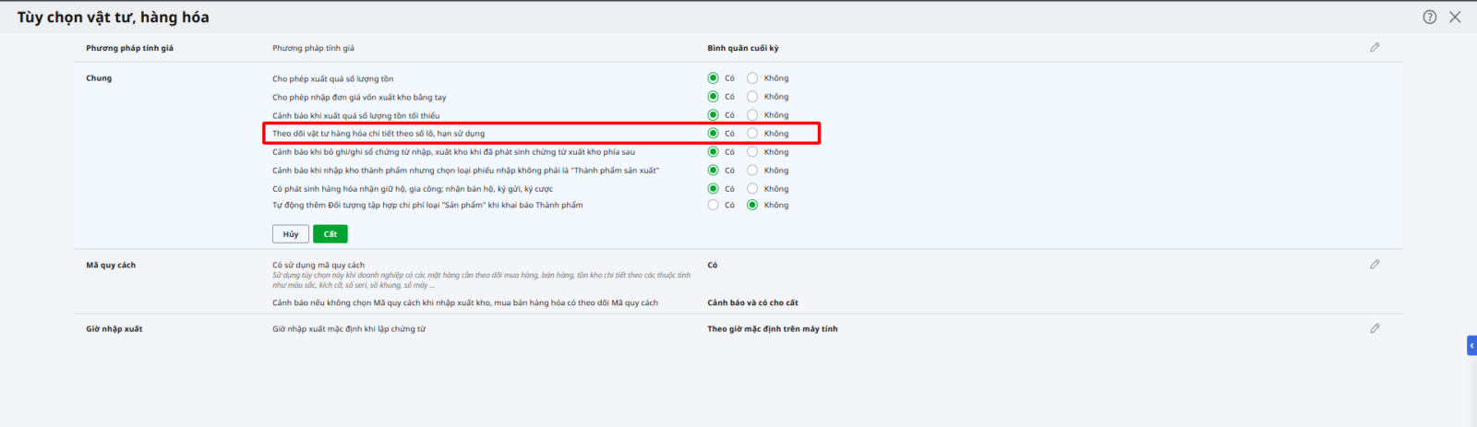Close the Tùy chọn vật tư, hàng hóa dialog
Image resolution: width=1477 pixels, height=427 pixels.
1455,18
